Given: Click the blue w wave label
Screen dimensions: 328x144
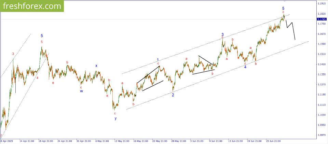Looking at the screenshot, I should [x=81, y=91].
